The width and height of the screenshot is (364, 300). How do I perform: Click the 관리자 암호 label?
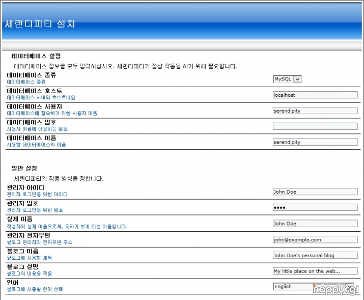tap(22, 203)
